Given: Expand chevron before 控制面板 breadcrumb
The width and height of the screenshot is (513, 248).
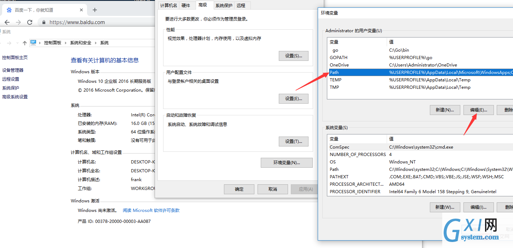Looking at the screenshot, I should tap(40, 43).
